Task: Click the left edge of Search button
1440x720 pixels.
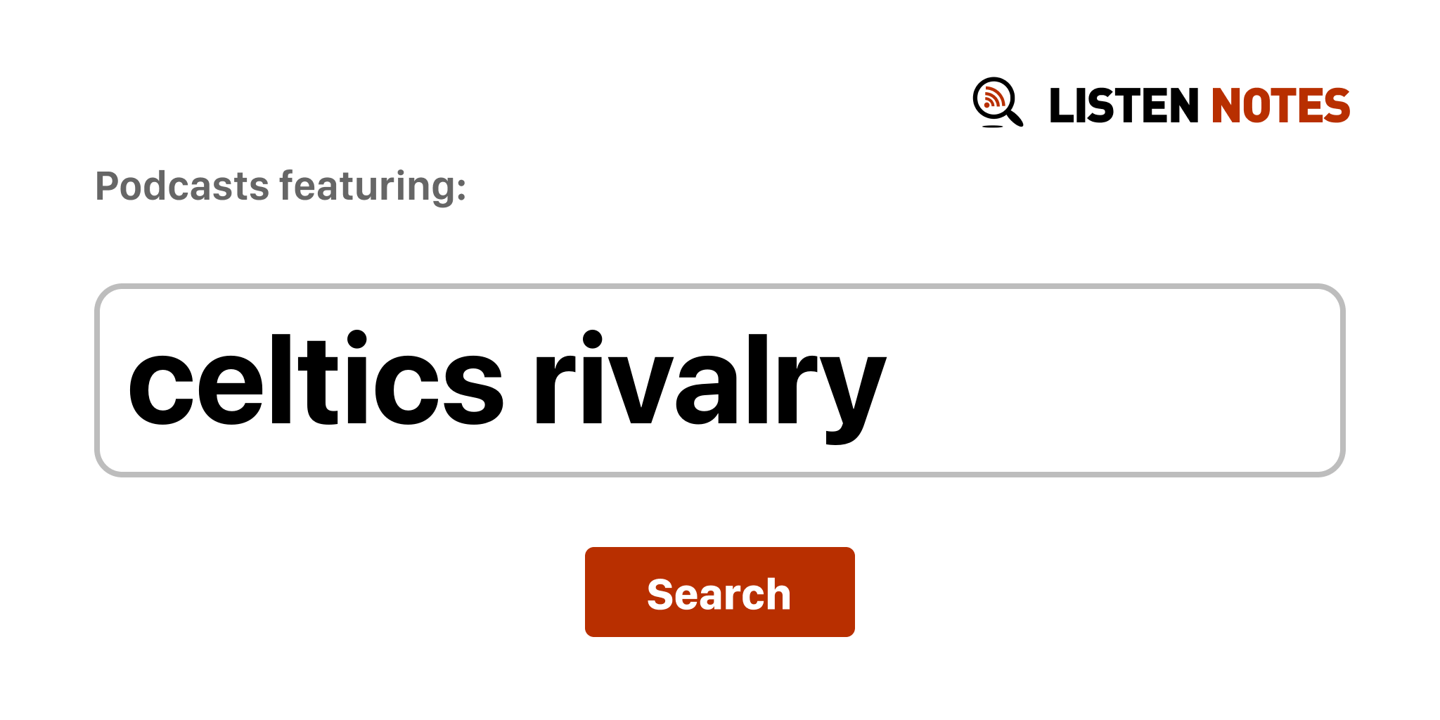Action: pyautogui.click(x=592, y=592)
